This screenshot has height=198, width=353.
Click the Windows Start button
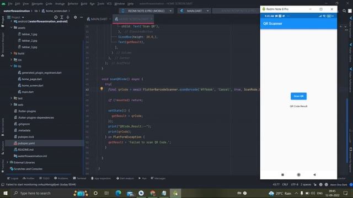pos(6,193)
